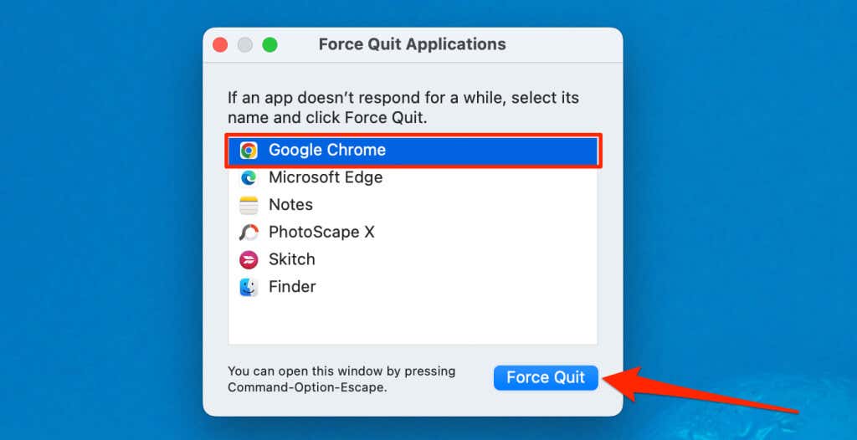Pick the PhotoScape X label in list
Screen dimensions: 857x440
coord(321,233)
